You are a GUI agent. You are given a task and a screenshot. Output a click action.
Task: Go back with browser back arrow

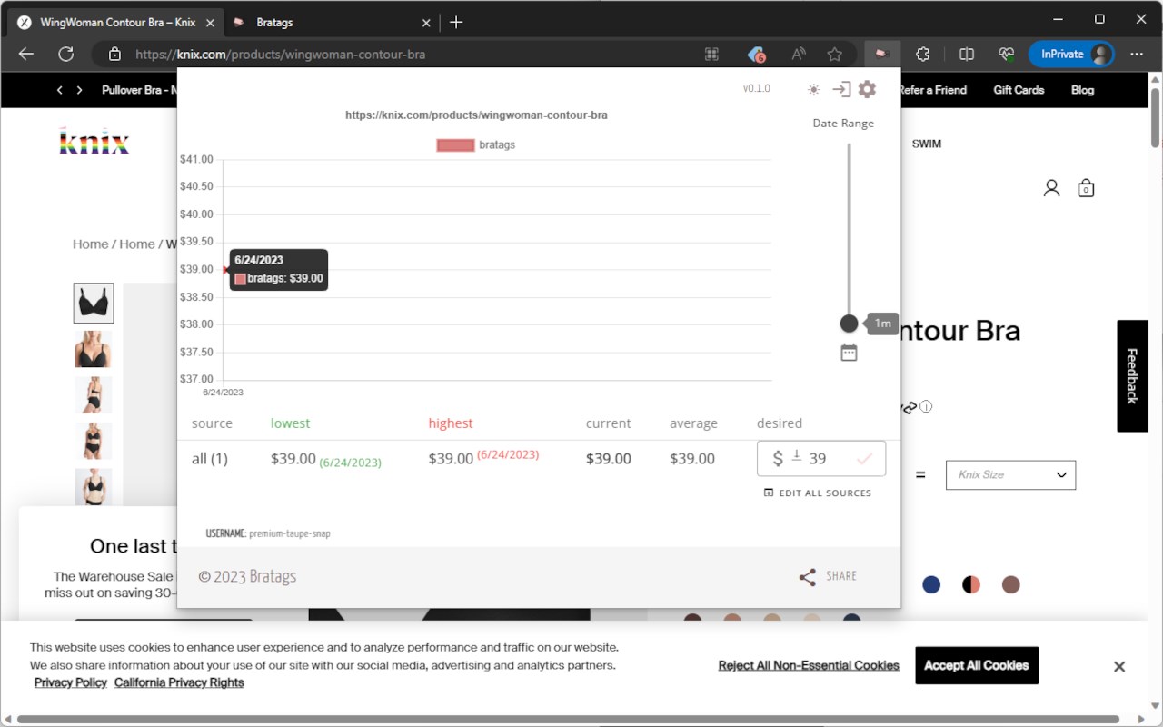25,54
